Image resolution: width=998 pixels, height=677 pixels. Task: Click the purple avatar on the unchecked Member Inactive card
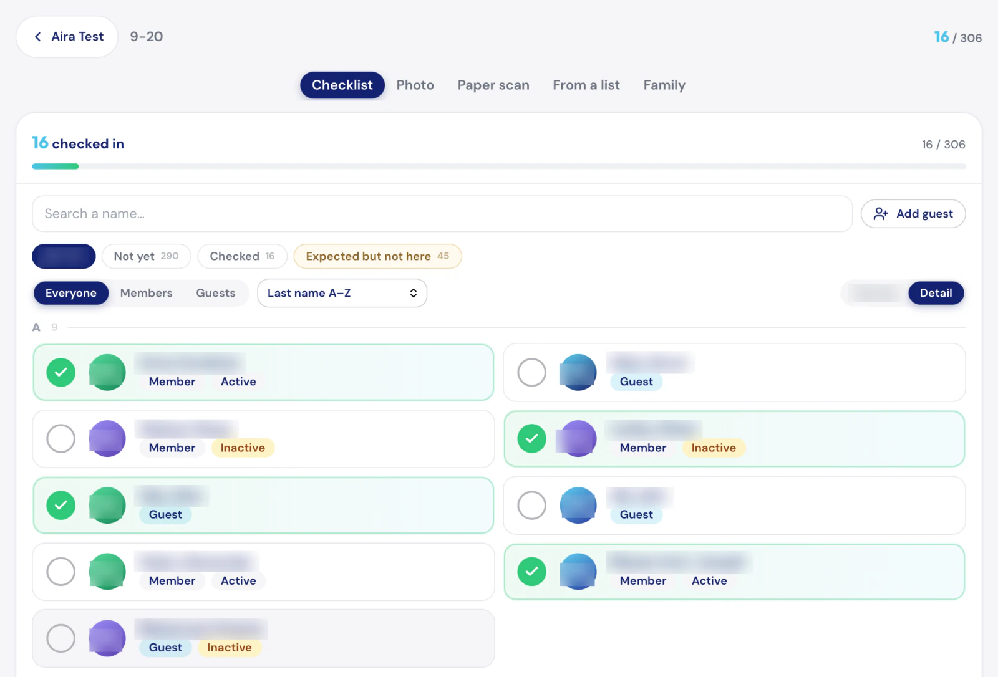coord(107,439)
